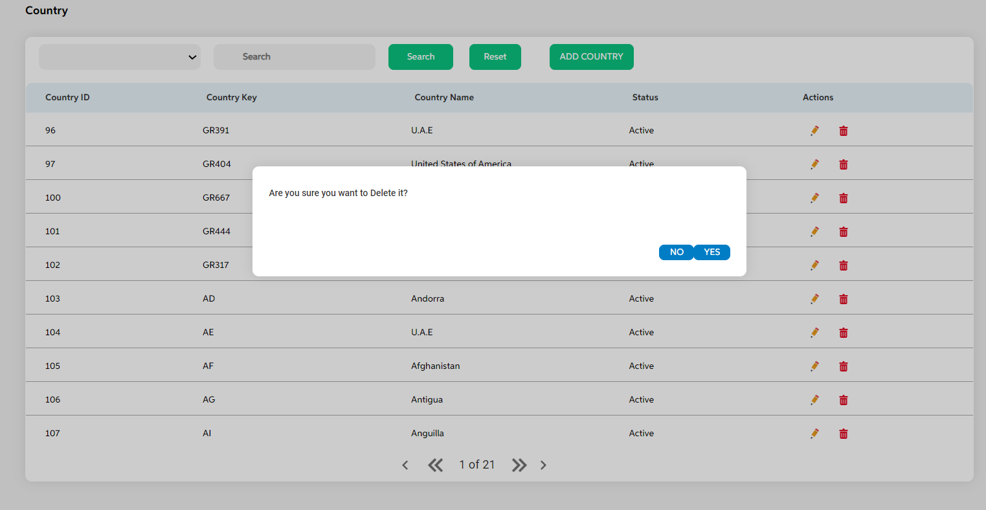Select the GR391 country key cell
Image resolution: width=986 pixels, height=510 pixels.
216,131
